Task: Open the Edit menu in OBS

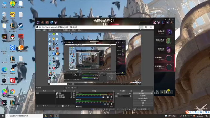Action: [x=44, y=30]
